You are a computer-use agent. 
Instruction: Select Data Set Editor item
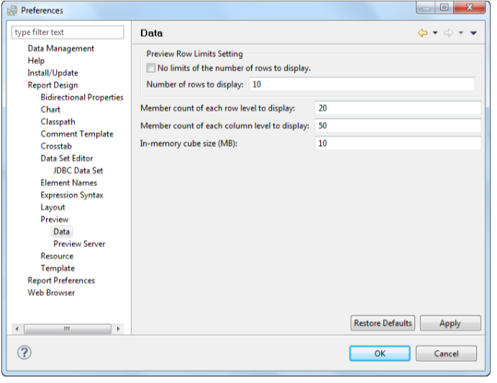(x=67, y=158)
